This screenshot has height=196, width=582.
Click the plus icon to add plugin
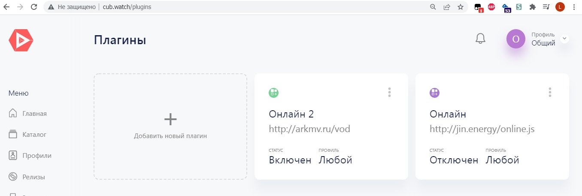(x=170, y=119)
